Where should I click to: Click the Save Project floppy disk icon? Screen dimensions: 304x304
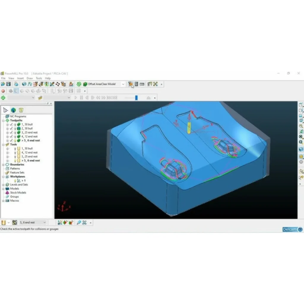(8, 84)
